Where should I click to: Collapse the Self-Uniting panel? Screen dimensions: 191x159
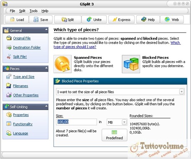tap(46, 106)
